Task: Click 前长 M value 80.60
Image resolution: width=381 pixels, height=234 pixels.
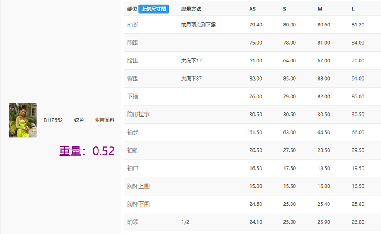Action: pos(324,25)
